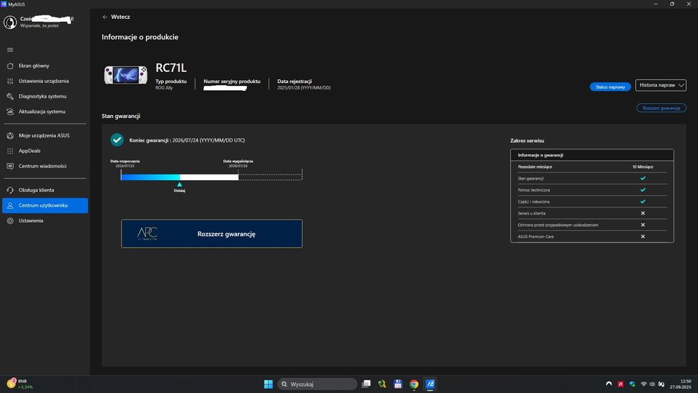Image resolution: width=698 pixels, height=393 pixels.
Task: Click the Data rejestracji value 2025/01/28
Action: click(304, 88)
